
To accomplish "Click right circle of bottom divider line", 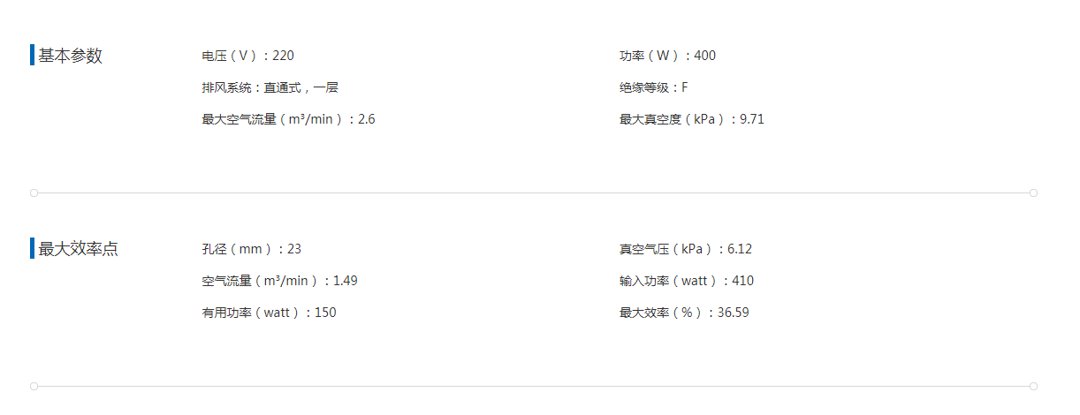I will (1033, 386).
